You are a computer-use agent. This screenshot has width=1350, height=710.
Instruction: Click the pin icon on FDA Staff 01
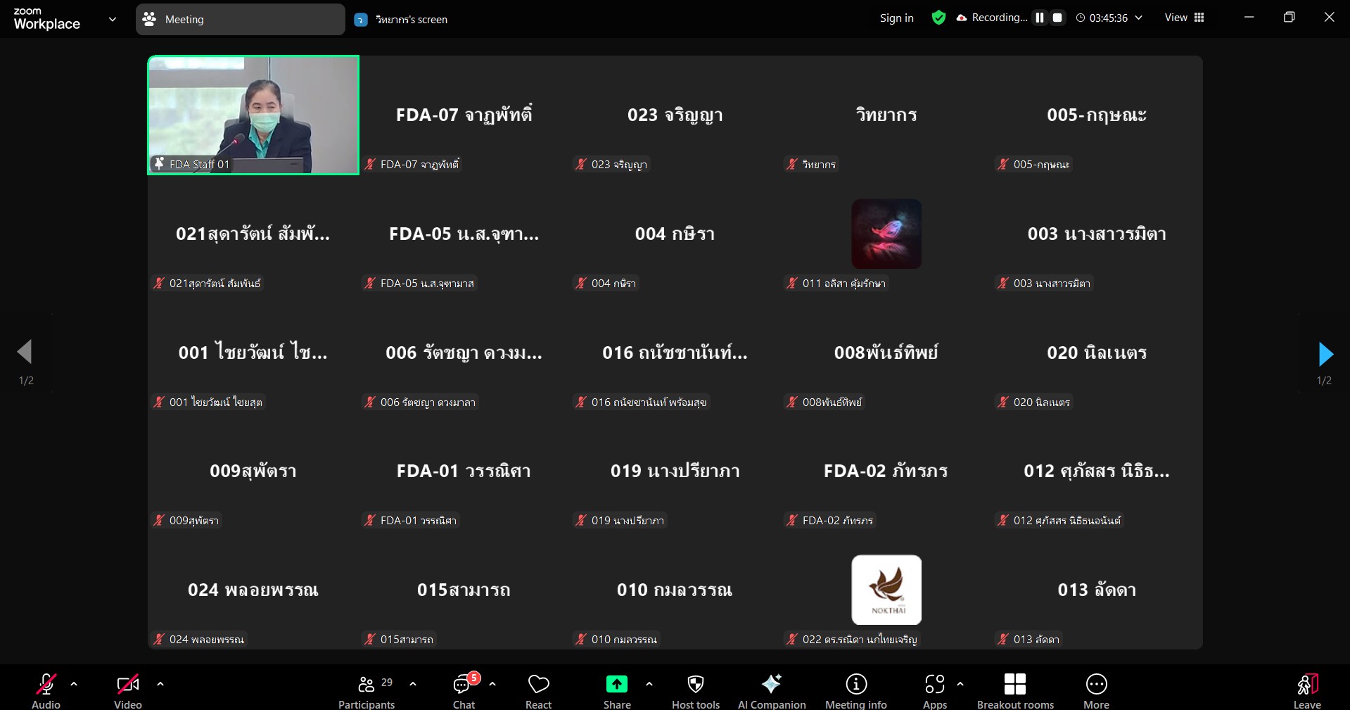tap(159, 163)
